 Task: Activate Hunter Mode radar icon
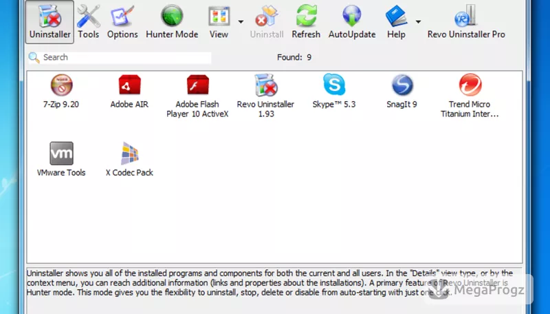tap(172, 16)
